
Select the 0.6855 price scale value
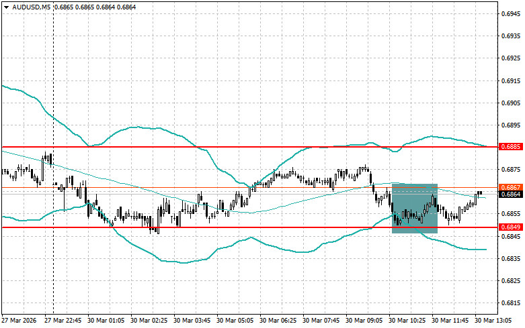click(x=511, y=214)
